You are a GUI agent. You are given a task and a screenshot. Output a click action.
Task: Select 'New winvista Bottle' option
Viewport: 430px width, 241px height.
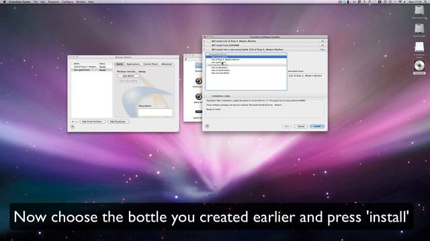[247, 73]
